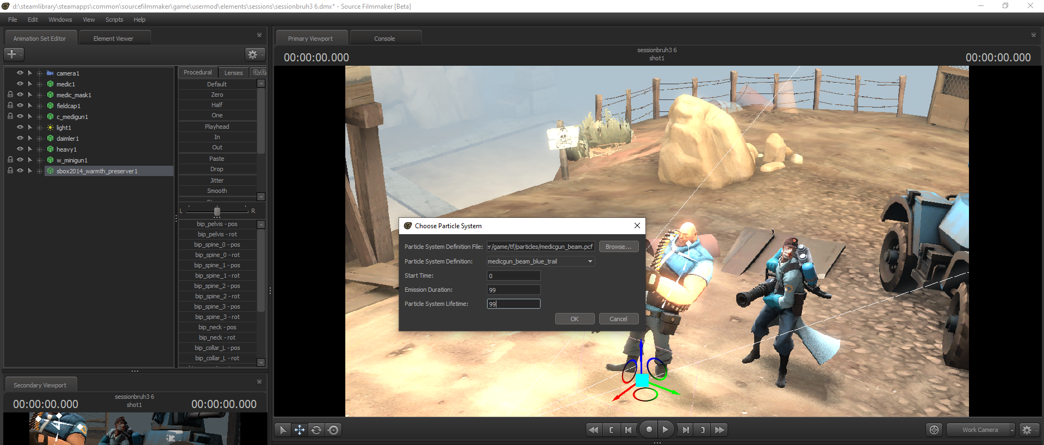1044x445 pixels.
Task: Click the lock icon of w_minigun1
Action: coord(10,160)
